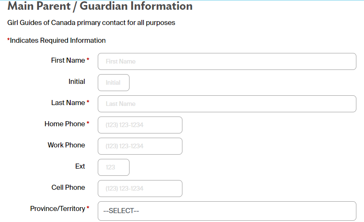Viewport: 364px width, 222px height.
Task: Click the "Indicates Required Information" note
Action: click(x=58, y=41)
